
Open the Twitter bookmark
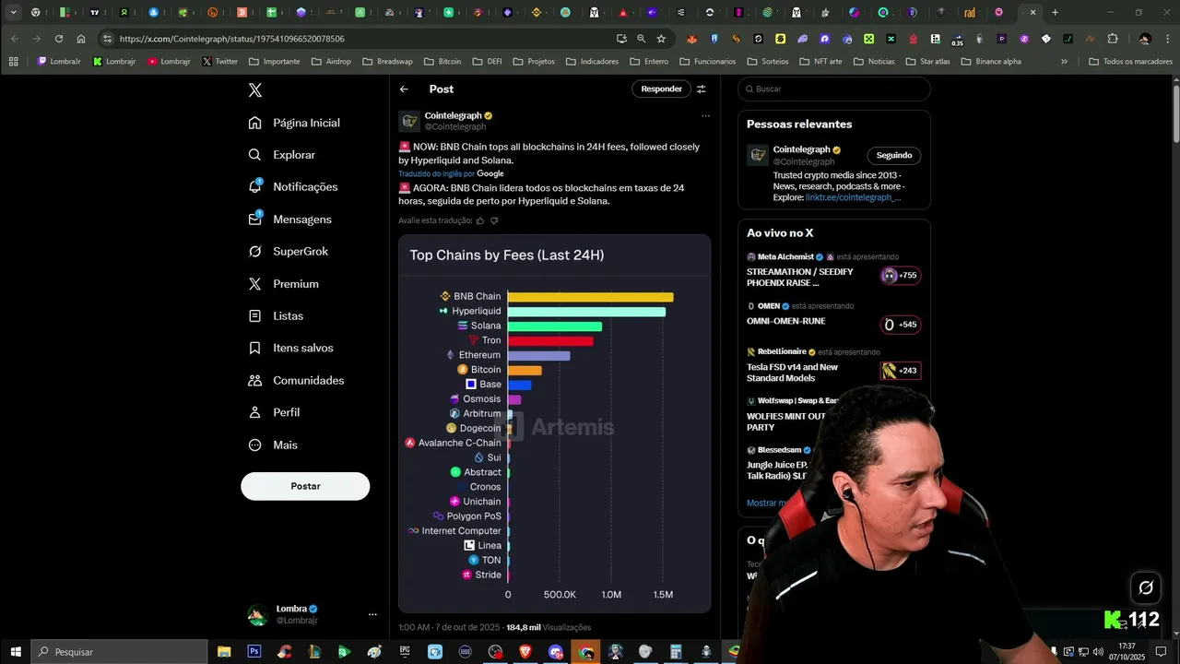point(219,62)
